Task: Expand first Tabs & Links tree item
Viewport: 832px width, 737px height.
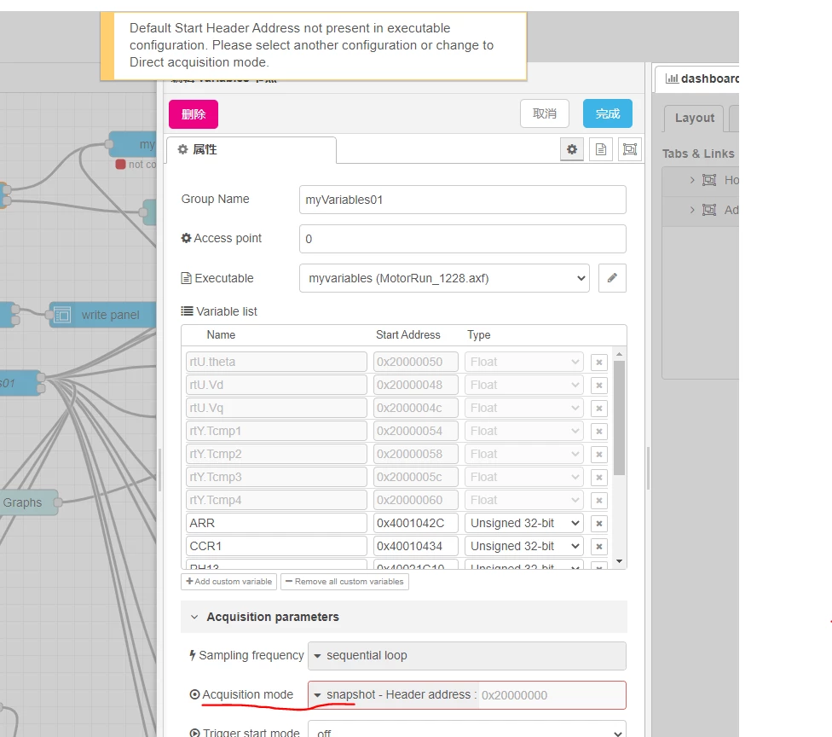Action: click(692, 180)
